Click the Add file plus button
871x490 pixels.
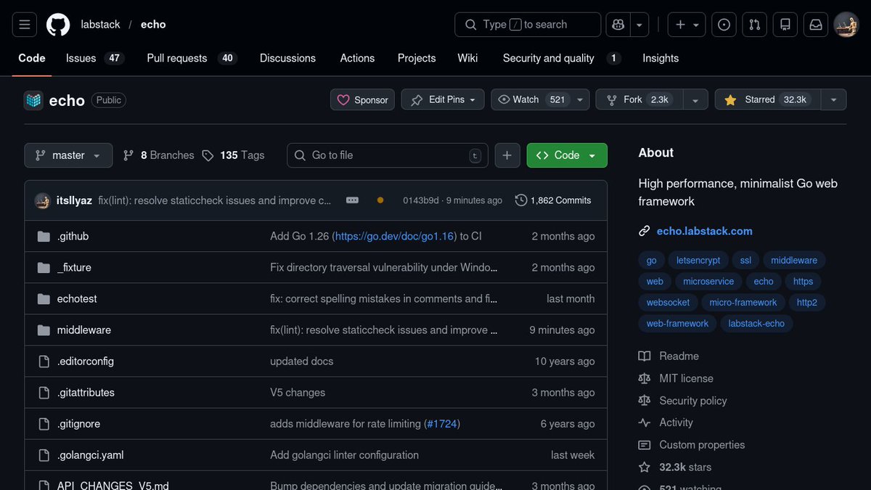(x=507, y=155)
